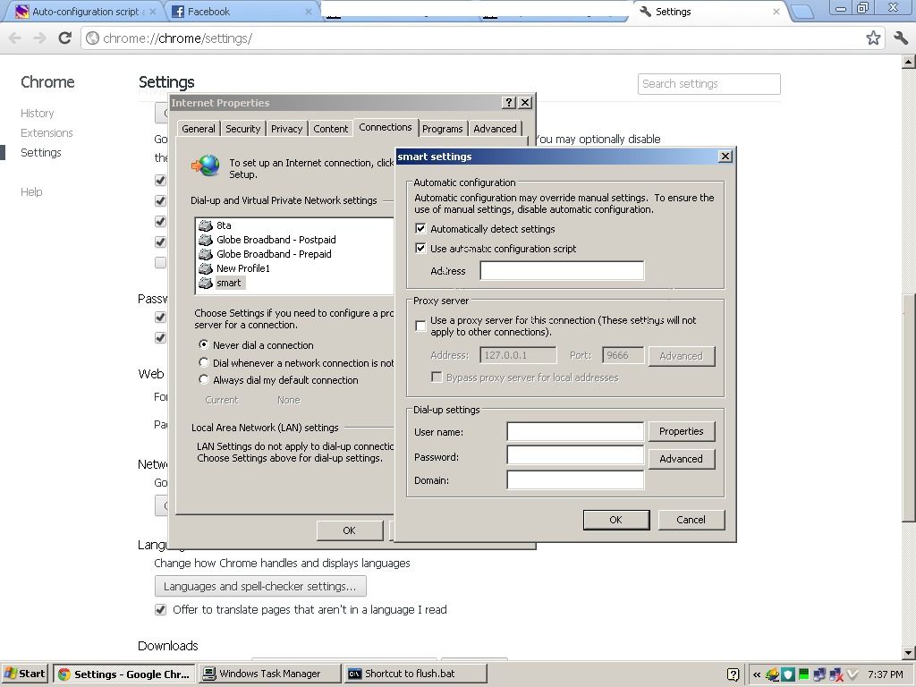Switch to the General tab
Image resolution: width=916 pixels, height=687 pixels.
(198, 129)
